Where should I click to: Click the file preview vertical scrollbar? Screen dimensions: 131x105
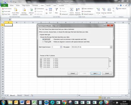[x=110, y=62]
